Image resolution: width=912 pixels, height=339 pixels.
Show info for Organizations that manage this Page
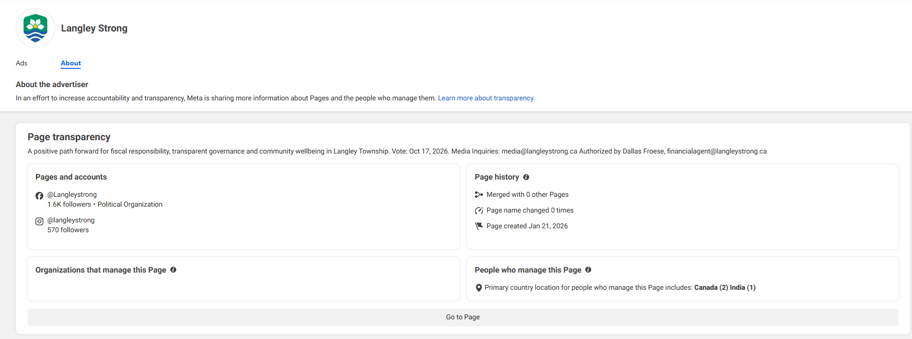click(173, 270)
